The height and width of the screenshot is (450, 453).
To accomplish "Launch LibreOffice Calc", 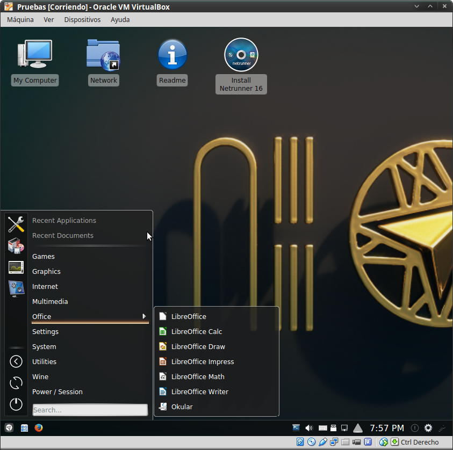I will 196,331.
